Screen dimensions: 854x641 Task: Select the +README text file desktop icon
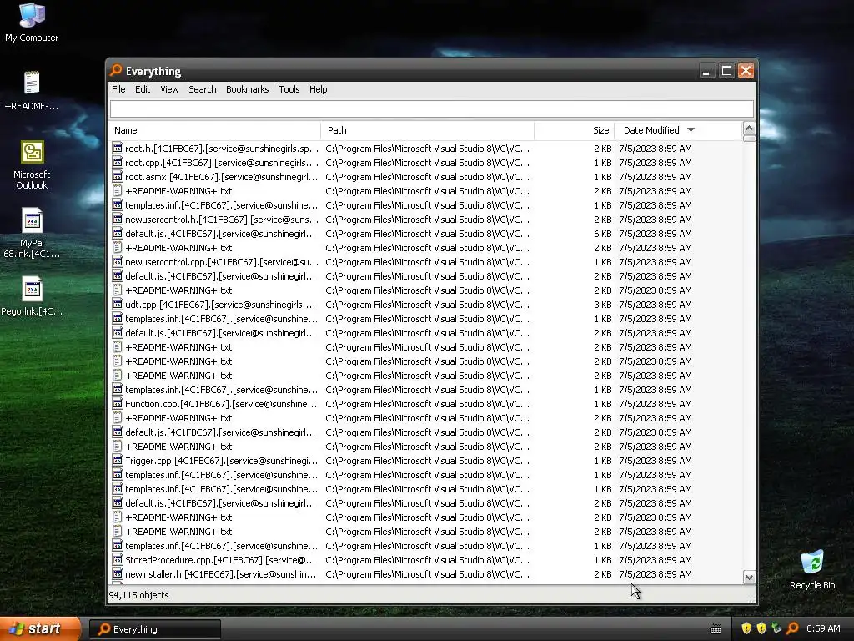point(32,91)
